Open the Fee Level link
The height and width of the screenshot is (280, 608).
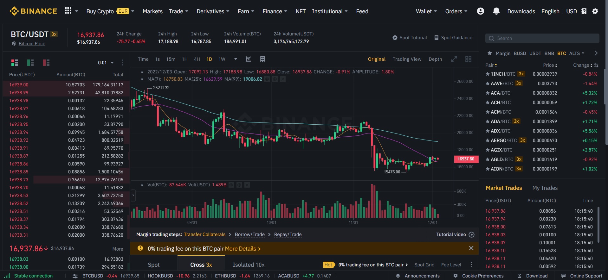[x=451, y=265]
